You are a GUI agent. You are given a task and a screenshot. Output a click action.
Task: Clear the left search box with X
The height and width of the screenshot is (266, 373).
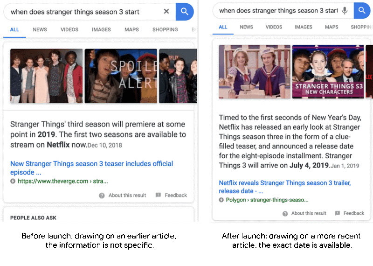click(166, 11)
